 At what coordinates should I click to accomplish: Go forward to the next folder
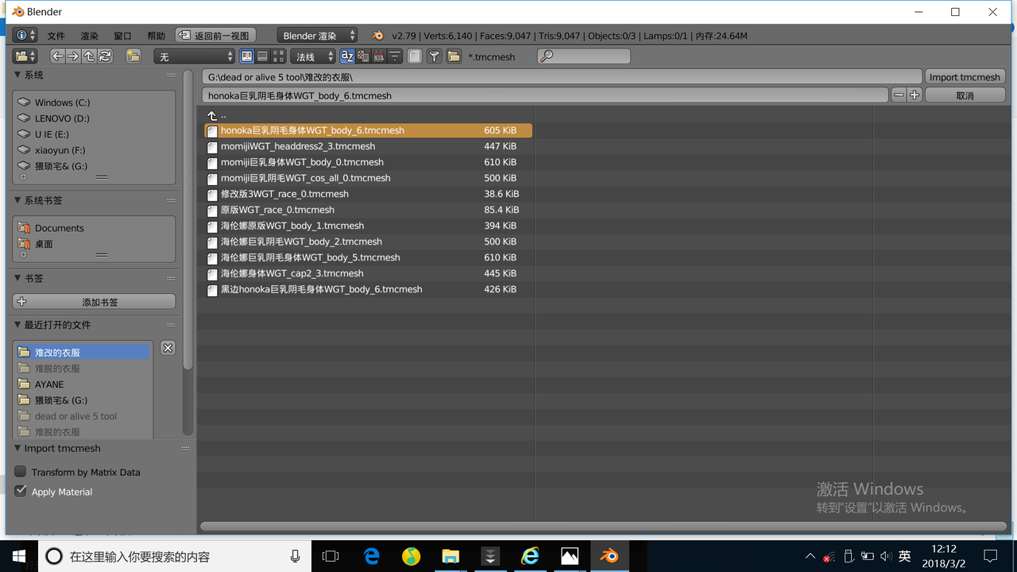73,56
